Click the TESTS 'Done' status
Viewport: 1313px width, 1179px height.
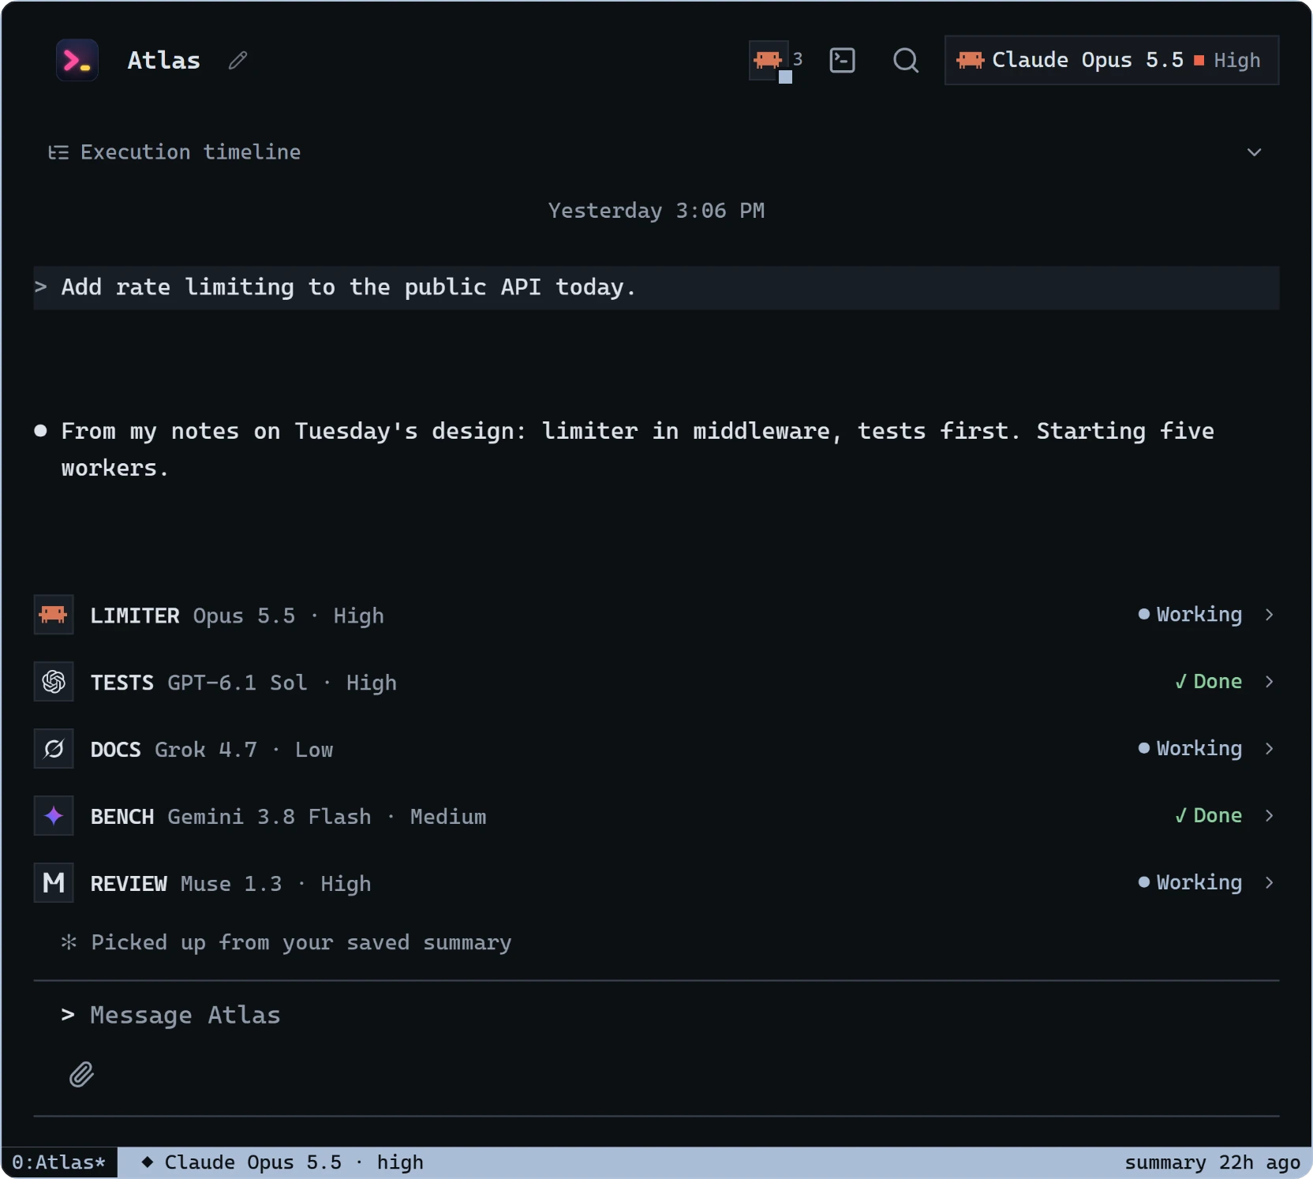pyautogui.click(x=1209, y=682)
